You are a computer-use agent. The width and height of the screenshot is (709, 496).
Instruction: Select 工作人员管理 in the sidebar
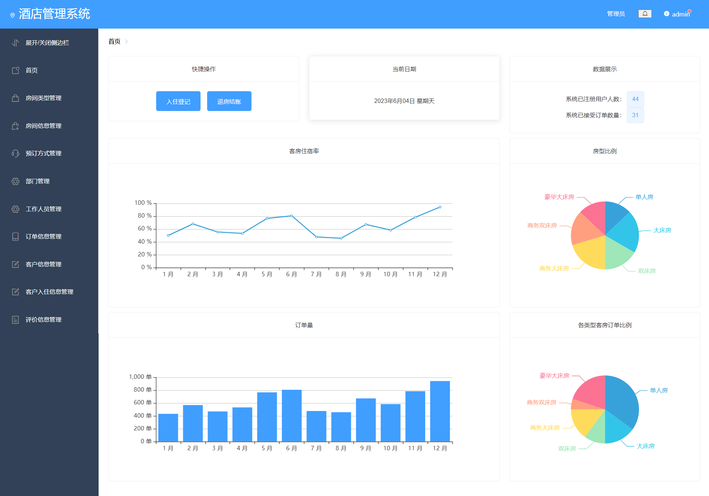pos(43,209)
